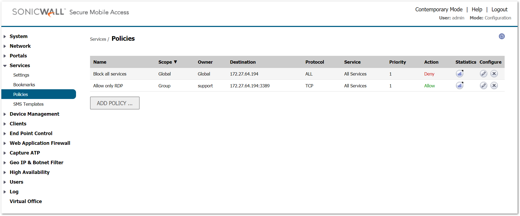This screenshot has width=520, height=216.
Task: Expand the Users menu arrow
Action: (x=5, y=182)
